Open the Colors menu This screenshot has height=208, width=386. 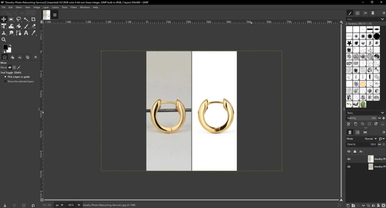55,7
